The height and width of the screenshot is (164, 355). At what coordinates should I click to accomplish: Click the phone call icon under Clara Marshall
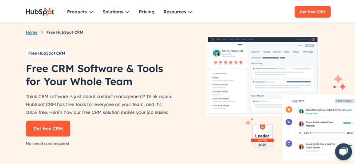[225, 62]
